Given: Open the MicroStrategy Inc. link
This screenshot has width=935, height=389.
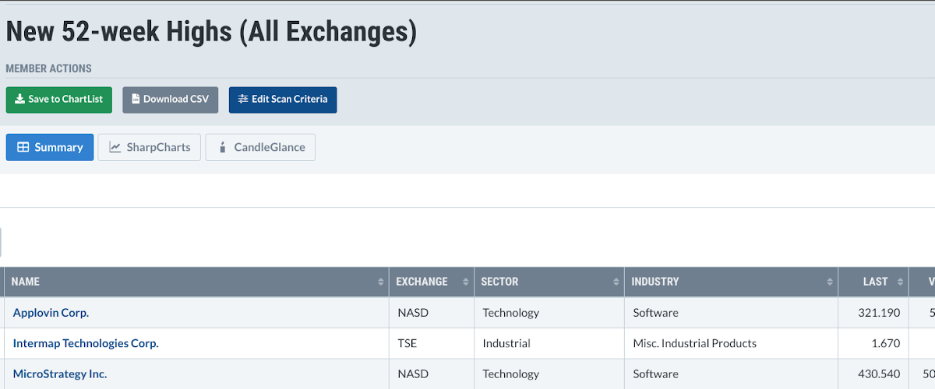Looking at the screenshot, I should (60, 374).
